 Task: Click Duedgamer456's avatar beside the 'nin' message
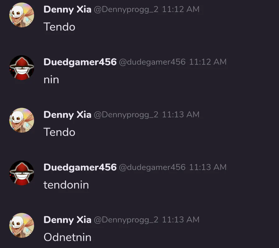[22, 67]
